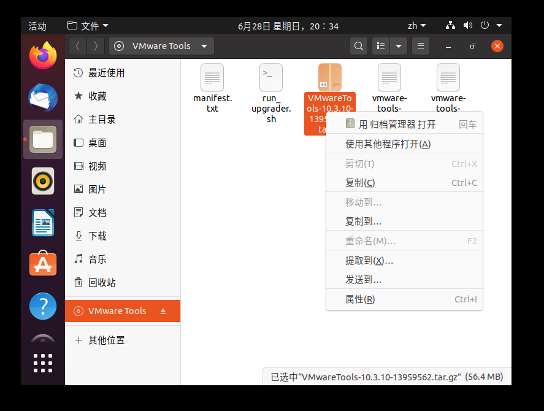Click 活动 in the top bar
Viewport: 544px width, 411px height.
[x=37, y=26]
